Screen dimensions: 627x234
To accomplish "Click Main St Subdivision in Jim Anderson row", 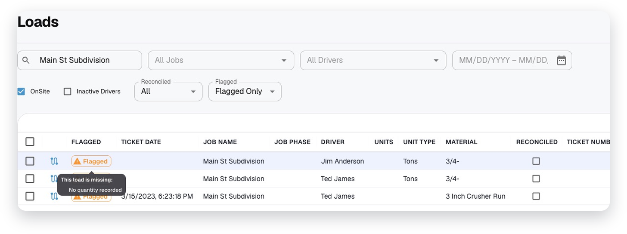I will coord(234,161).
